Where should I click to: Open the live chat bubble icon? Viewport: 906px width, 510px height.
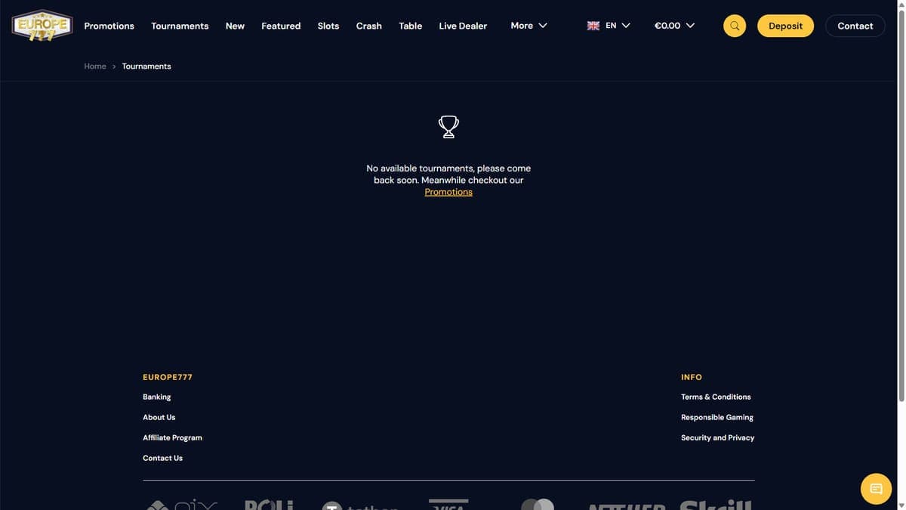coord(876,489)
